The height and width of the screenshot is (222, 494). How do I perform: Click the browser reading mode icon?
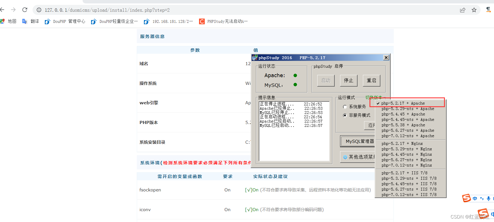tap(489, 10)
